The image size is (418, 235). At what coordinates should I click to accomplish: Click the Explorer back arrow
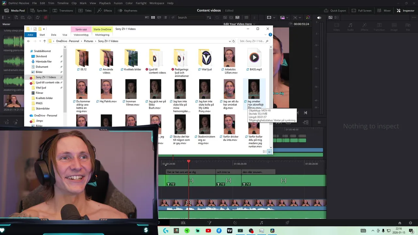point(28,41)
